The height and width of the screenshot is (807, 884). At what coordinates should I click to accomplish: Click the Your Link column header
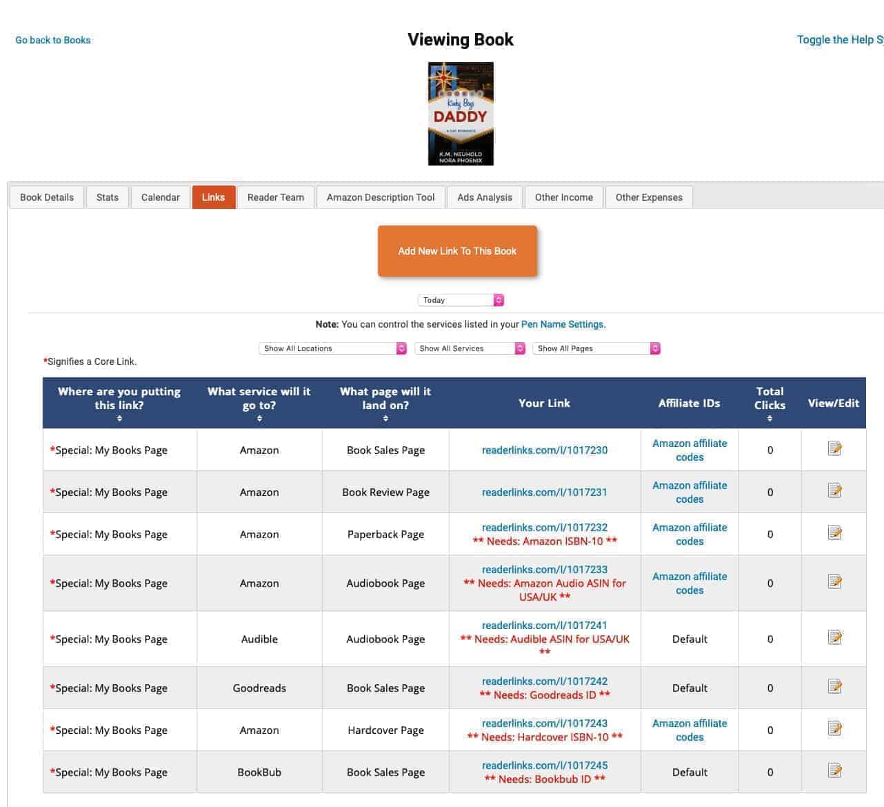point(545,403)
